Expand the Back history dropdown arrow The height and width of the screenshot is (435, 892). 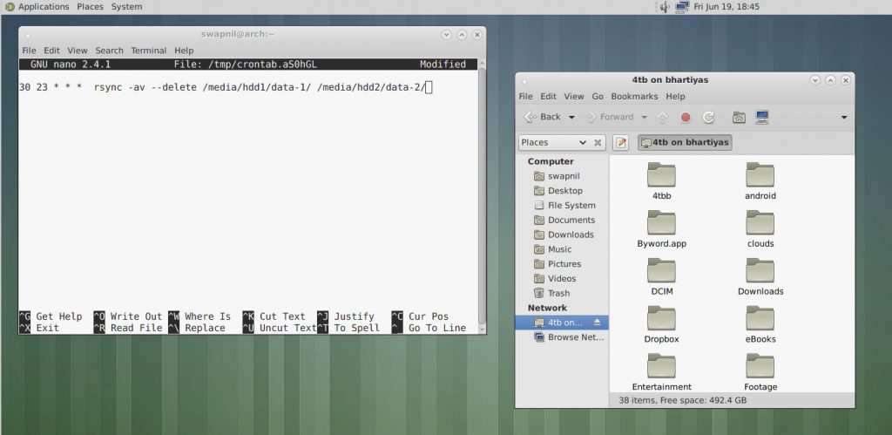[571, 117]
